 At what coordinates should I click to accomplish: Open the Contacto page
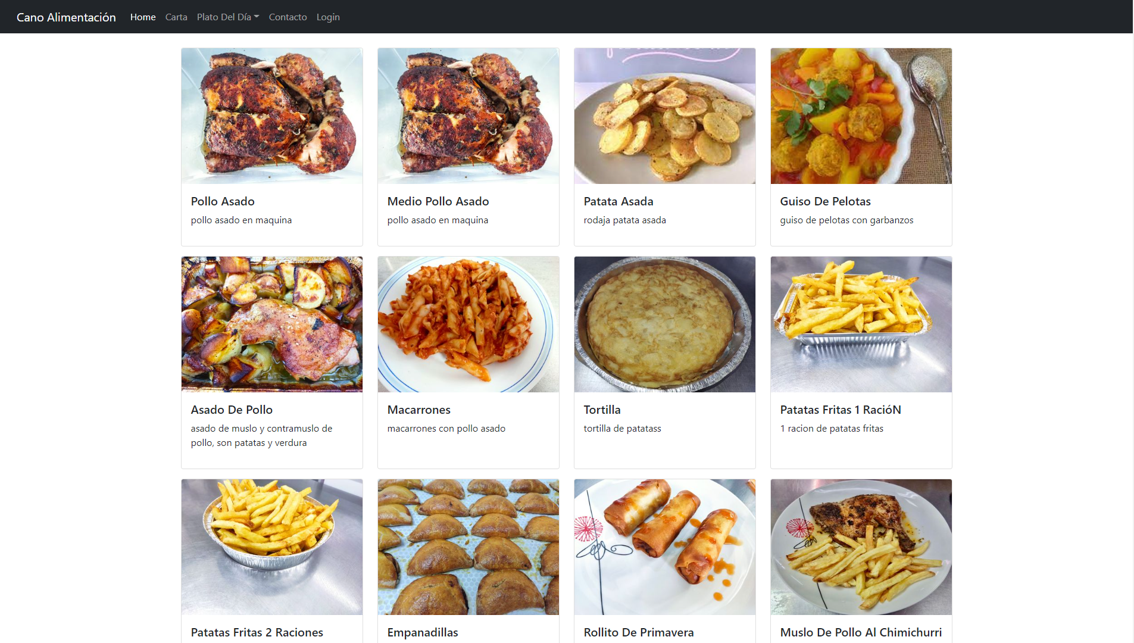[x=288, y=17]
